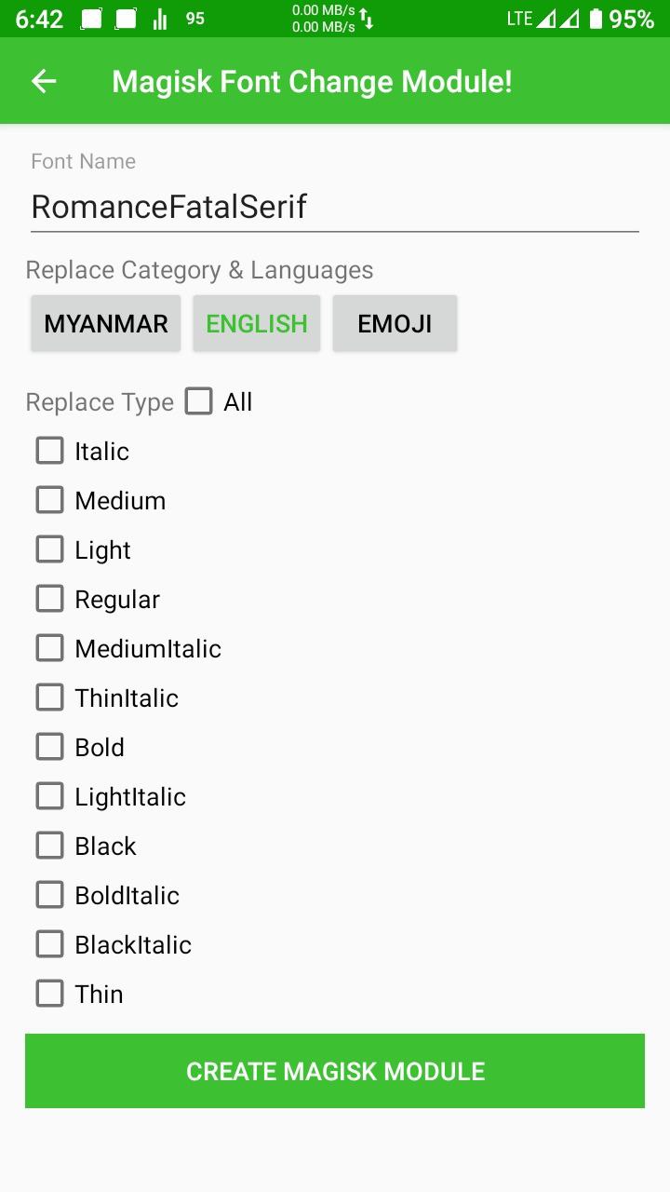This screenshot has width=670, height=1192.
Task: Switch to the MYANMAR language category
Action: tap(106, 323)
